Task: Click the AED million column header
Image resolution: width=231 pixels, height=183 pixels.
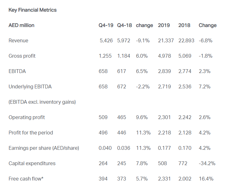Action: tap(22, 25)
